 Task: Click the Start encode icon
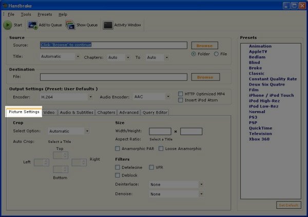coord(8,25)
